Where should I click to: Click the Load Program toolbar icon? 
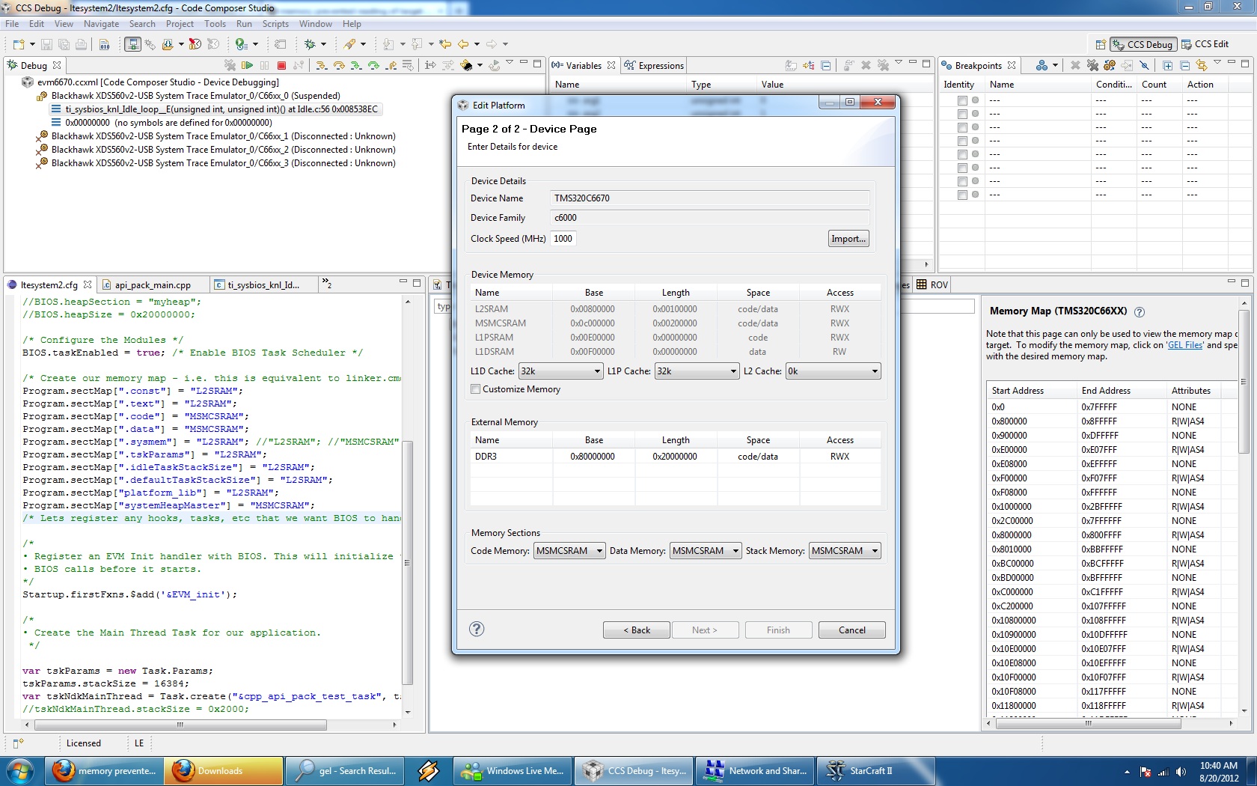[168, 44]
